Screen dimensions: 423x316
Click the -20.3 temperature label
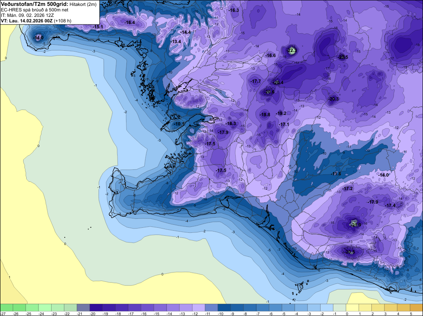(x=333, y=99)
